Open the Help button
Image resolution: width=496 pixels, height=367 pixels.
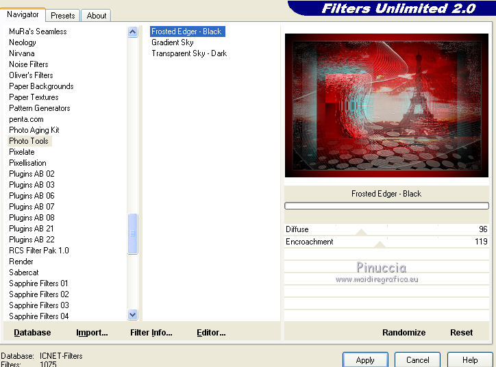(470, 360)
